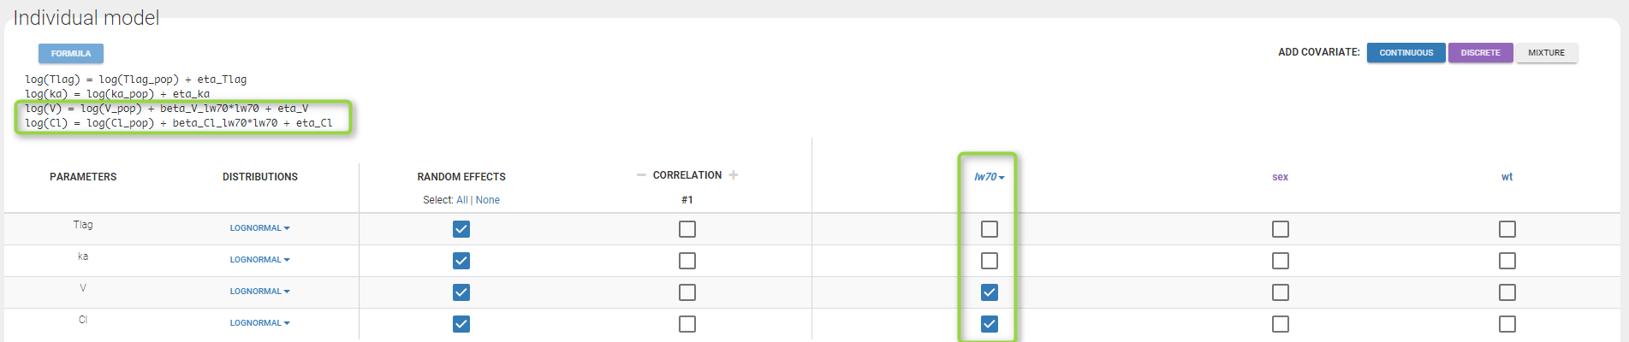Disable random effect for Tlag
This screenshot has height=342, width=1629.
point(461,229)
